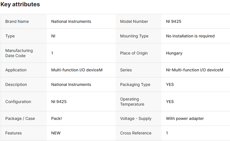
Task: Select the 'With power adapter' value
Action: [x=185, y=118]
